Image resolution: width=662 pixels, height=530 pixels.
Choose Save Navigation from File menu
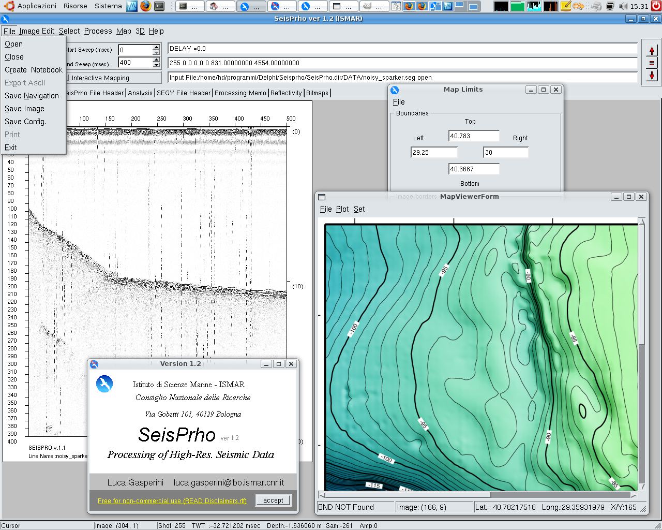click(32, 96)
